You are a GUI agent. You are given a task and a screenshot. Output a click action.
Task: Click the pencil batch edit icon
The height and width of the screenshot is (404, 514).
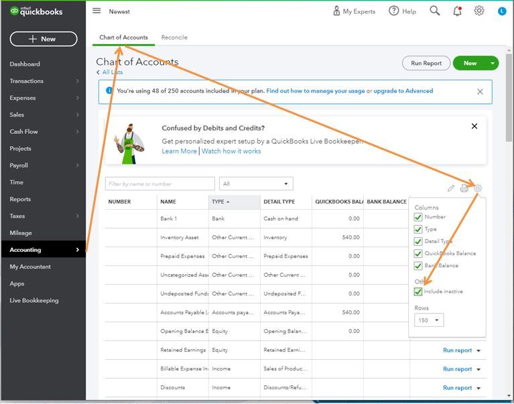[x=451, y=188]
